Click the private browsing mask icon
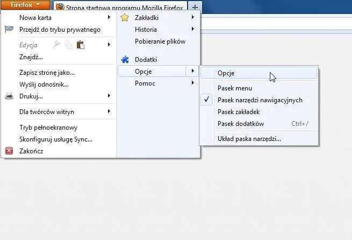The height and width of the screenshot is (240, 352). coord(9,30)
